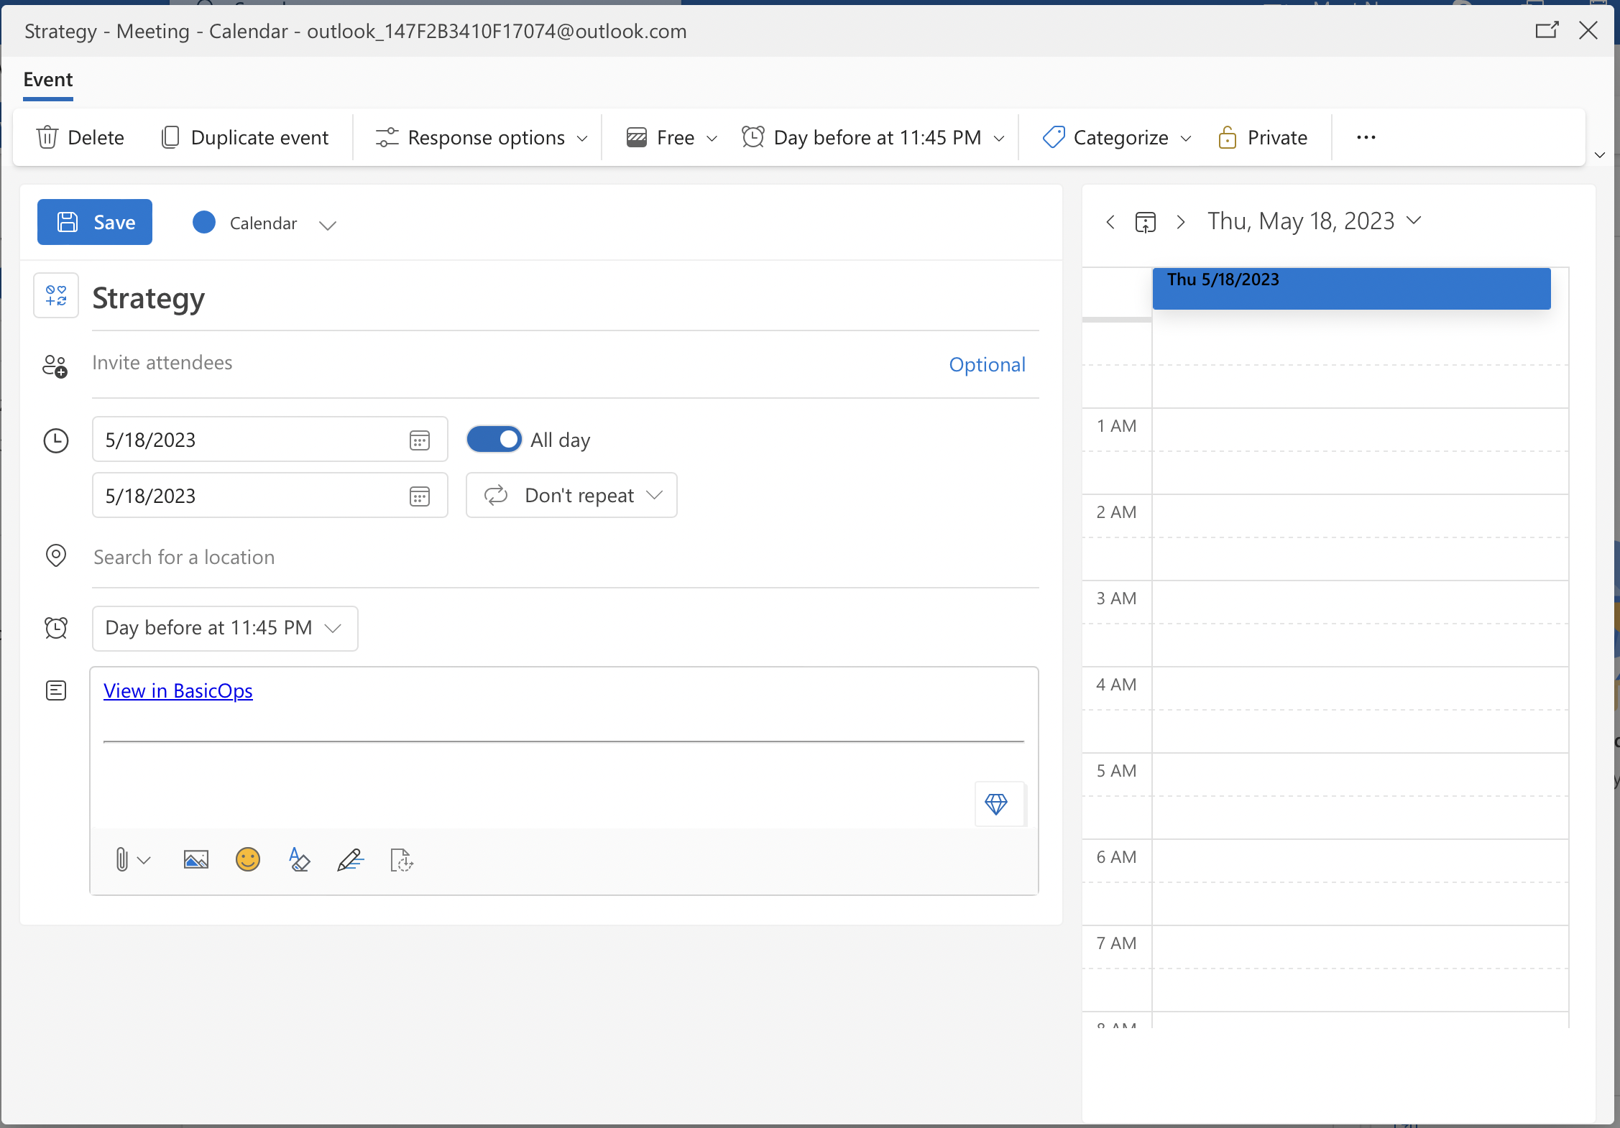The height and width of the screenshot is (1128, 1620).
Task: Open the Don't repeat dropdown
Action: click(x=571, y=495)
